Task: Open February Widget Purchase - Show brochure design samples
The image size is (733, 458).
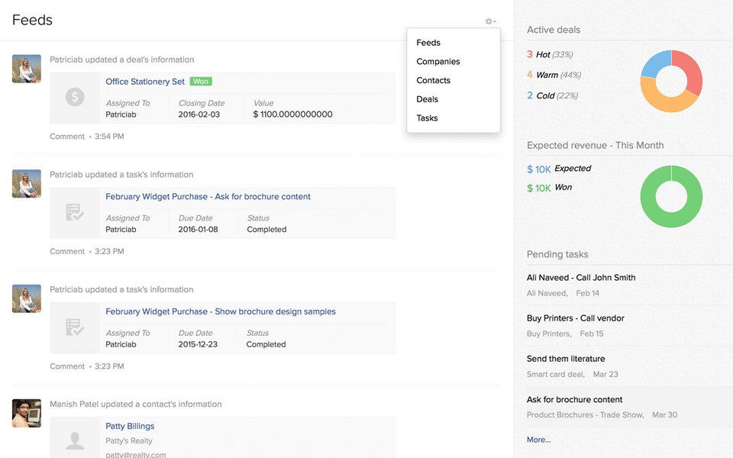Action: point(221,311)
